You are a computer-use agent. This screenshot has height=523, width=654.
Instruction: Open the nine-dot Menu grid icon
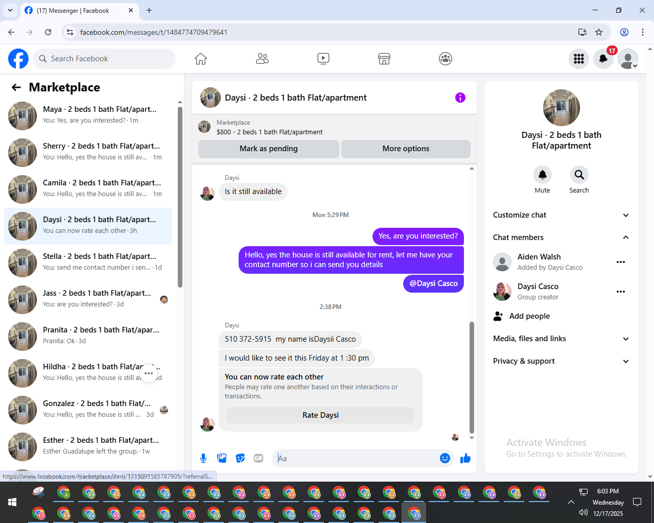(579, 59)
